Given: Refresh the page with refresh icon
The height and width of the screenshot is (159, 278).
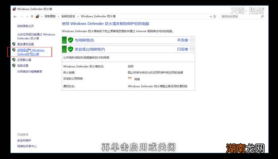Looking at the screenshot, I should (x=215, y=17).
